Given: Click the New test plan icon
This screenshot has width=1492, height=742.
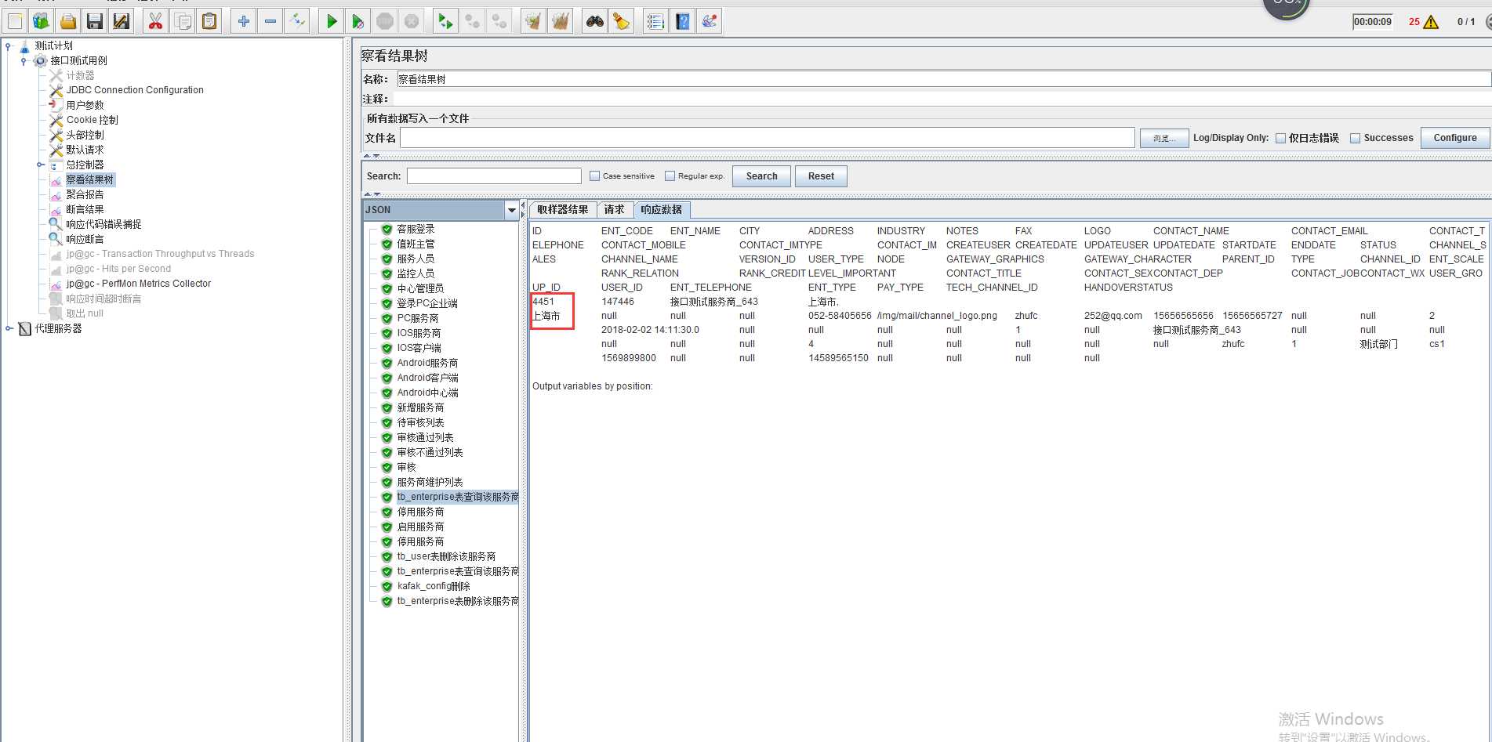Looking at the screenshot, I should pyautogui.click(x=15, y=21).
